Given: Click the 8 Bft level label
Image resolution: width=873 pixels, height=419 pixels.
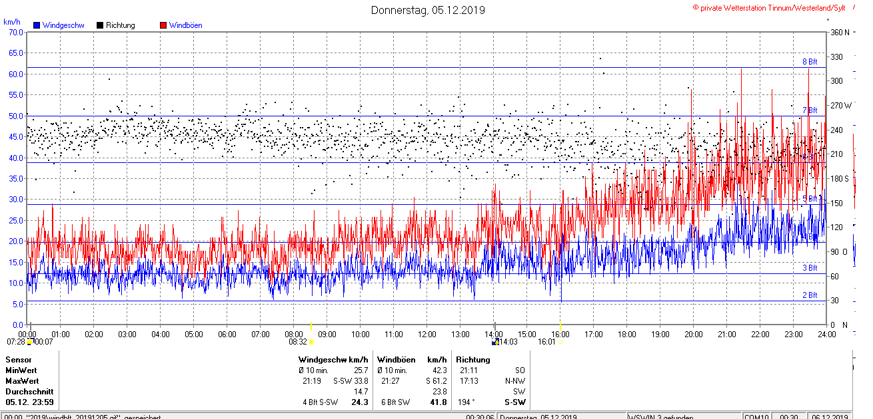Looking at the screenshot, I should click(809, 62).
